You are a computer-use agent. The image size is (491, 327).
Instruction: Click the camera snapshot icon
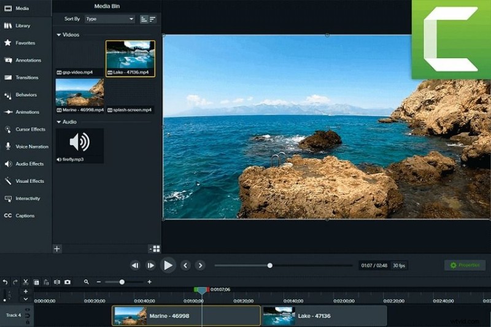[x=68, y=282]
